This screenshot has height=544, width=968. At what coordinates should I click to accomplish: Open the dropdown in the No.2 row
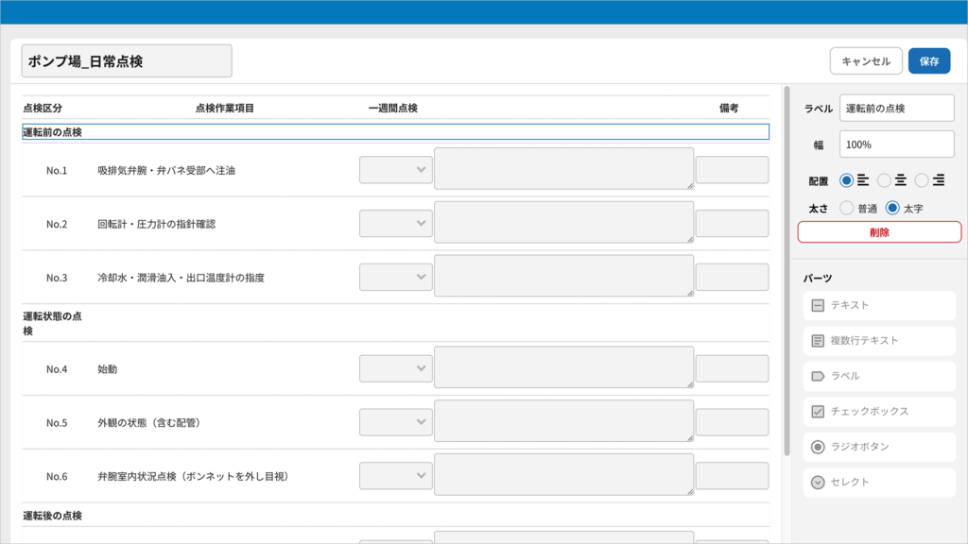(396, 223)
